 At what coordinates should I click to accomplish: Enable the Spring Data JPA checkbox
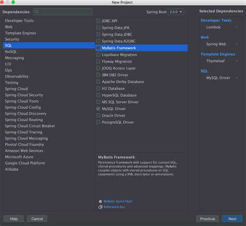click(98, 28)
